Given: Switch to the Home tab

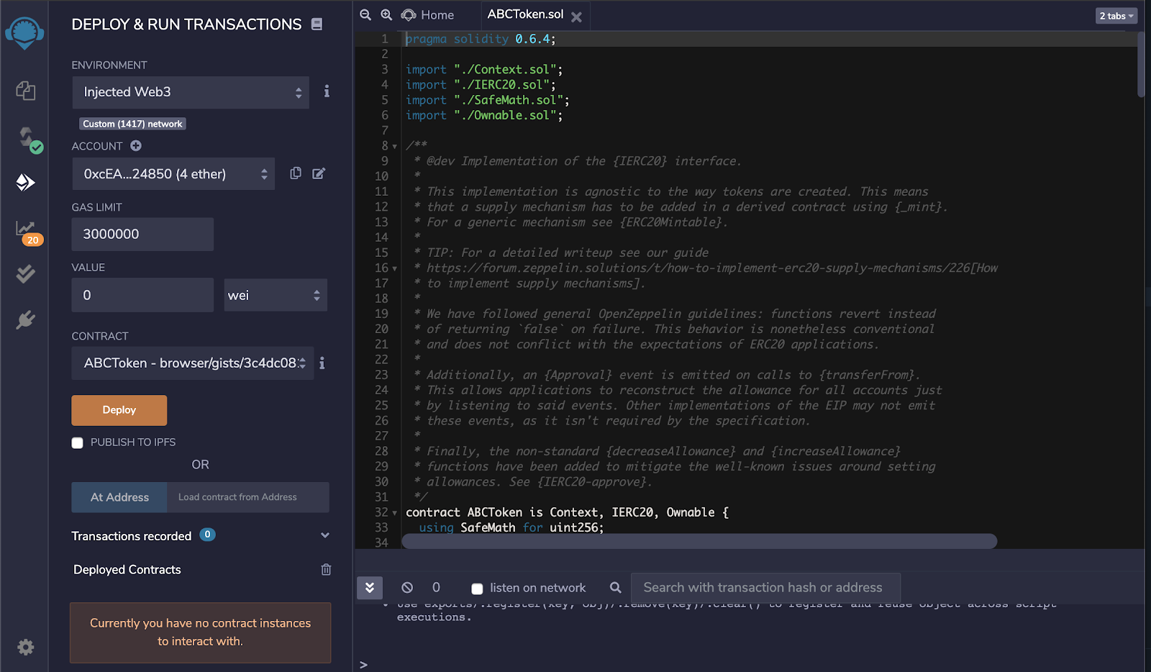Looking at the screenshot, I should [429, 15].
